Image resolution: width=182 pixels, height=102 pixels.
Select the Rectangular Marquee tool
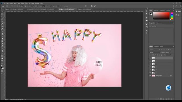2,14
